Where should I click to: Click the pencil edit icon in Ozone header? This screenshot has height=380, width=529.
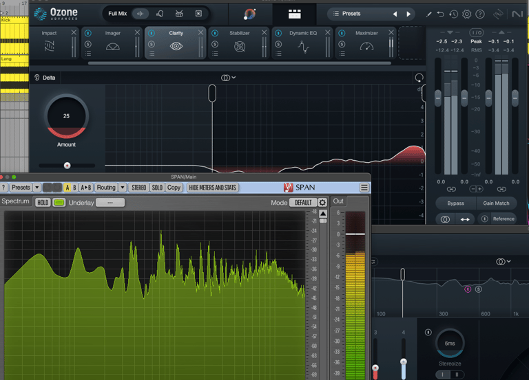point(428,14)
